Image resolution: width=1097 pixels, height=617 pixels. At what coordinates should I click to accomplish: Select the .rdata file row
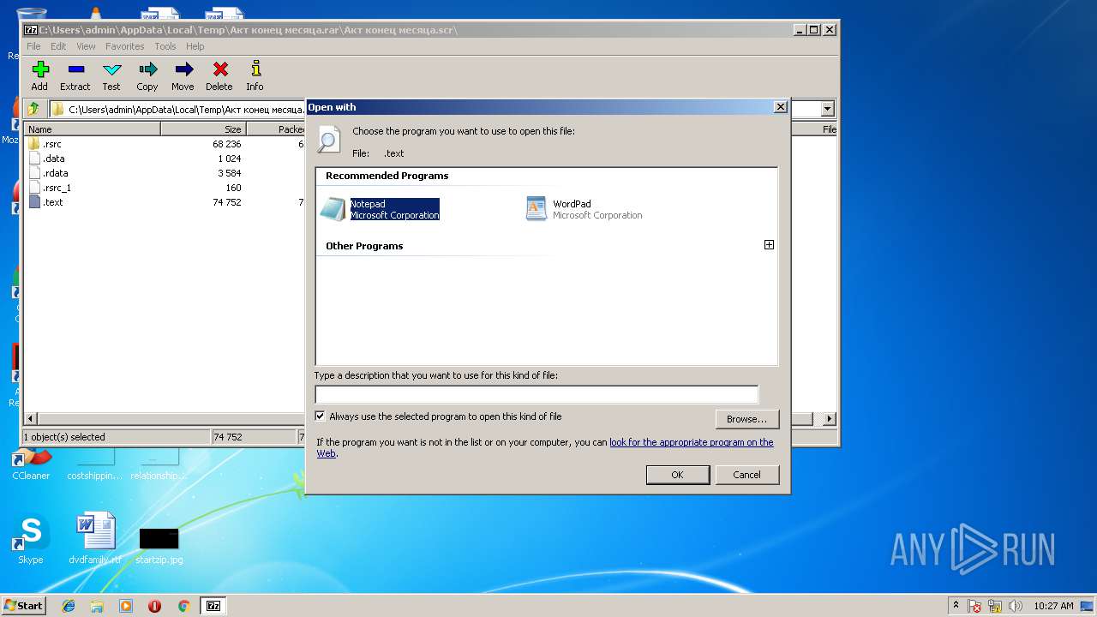[163, 173]
